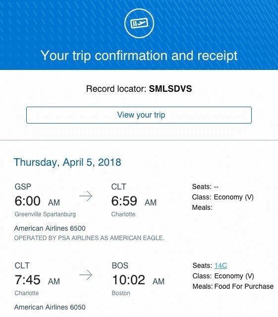The width and height of the screenshot is (278, 317).
Task: Click the 6:00 AM departure time
Action: (37, 201)
